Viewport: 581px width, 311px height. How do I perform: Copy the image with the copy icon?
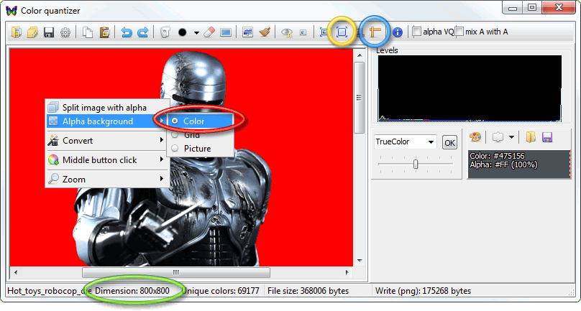88,32
